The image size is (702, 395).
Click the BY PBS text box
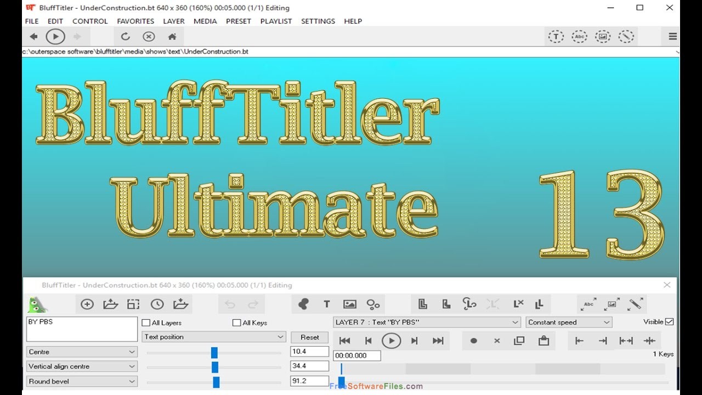[82, 329]
